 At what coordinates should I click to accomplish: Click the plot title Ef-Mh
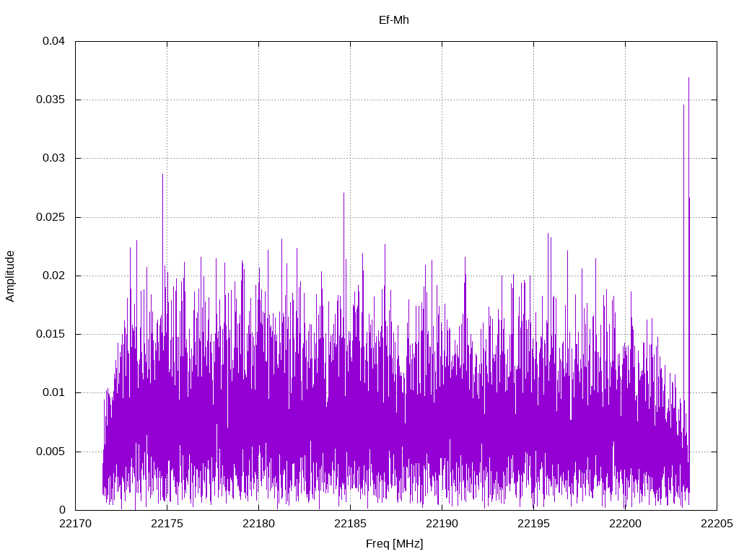point(393,20)
